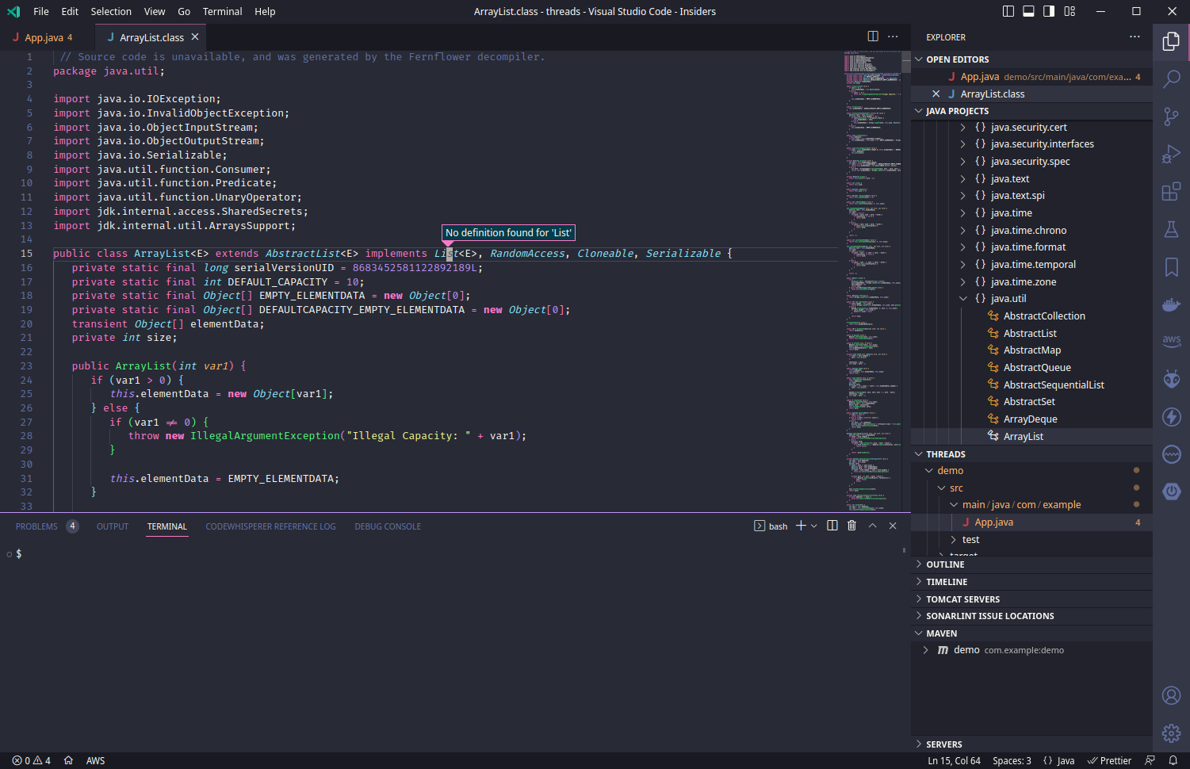Collapse the Open Editors section
The height and width of the screenshot is (769, 1190).
1031,59
